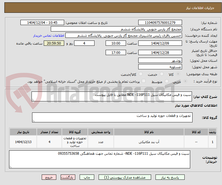Click the کد کالا column header
This screenshot has width=222, height=185.
point(196,132)
